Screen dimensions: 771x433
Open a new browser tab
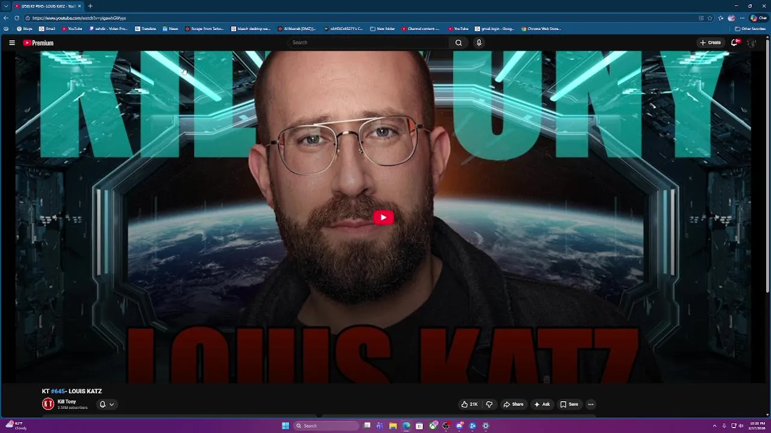click(x=90, y=6)
